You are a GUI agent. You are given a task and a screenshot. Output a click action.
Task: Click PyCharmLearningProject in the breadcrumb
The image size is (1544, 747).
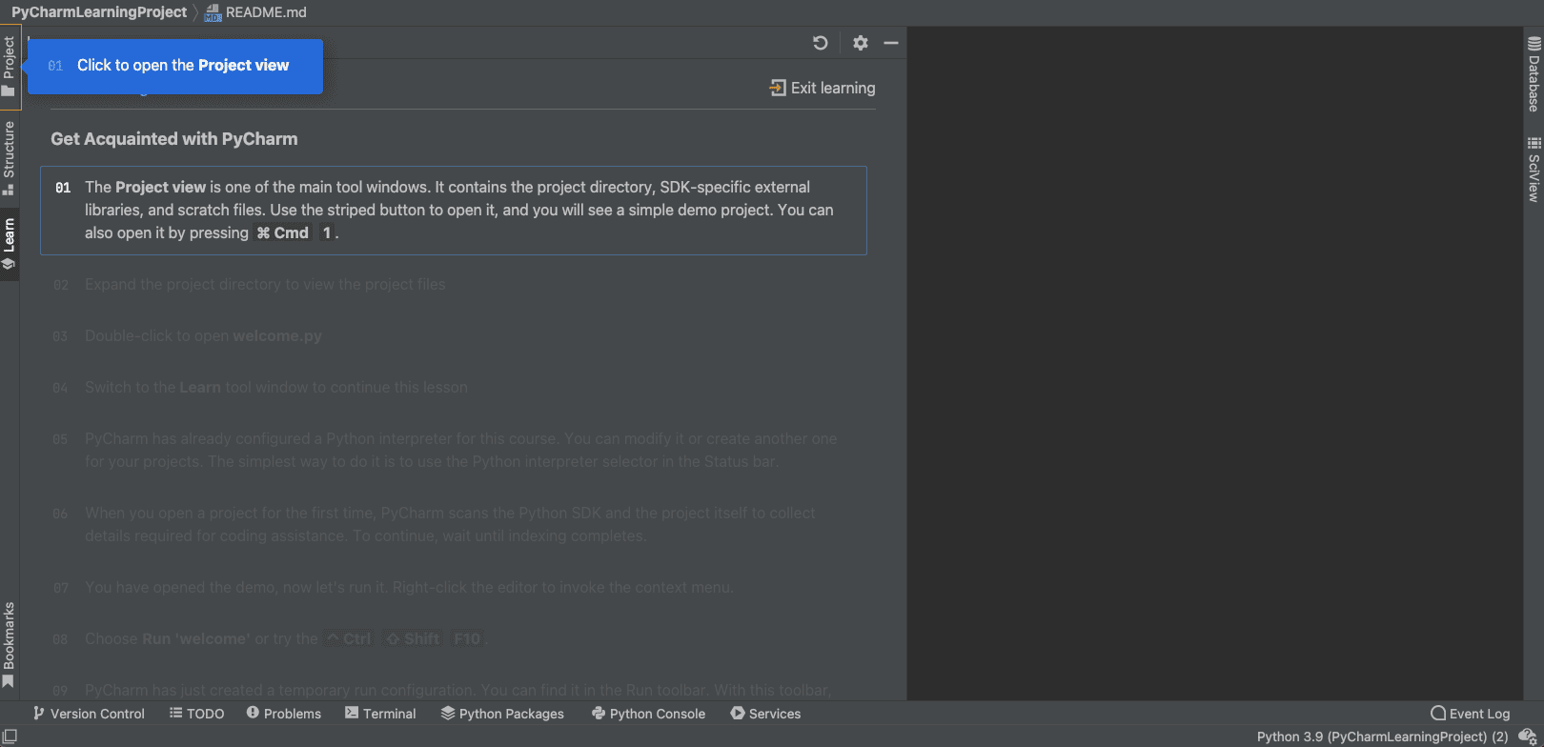point(99,12)
